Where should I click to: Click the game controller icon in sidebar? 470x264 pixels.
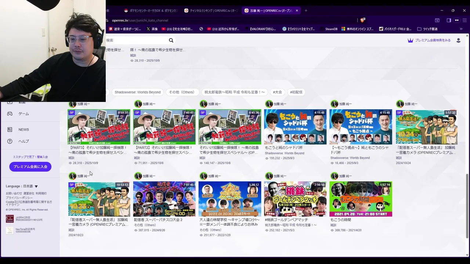click(10, 114)
